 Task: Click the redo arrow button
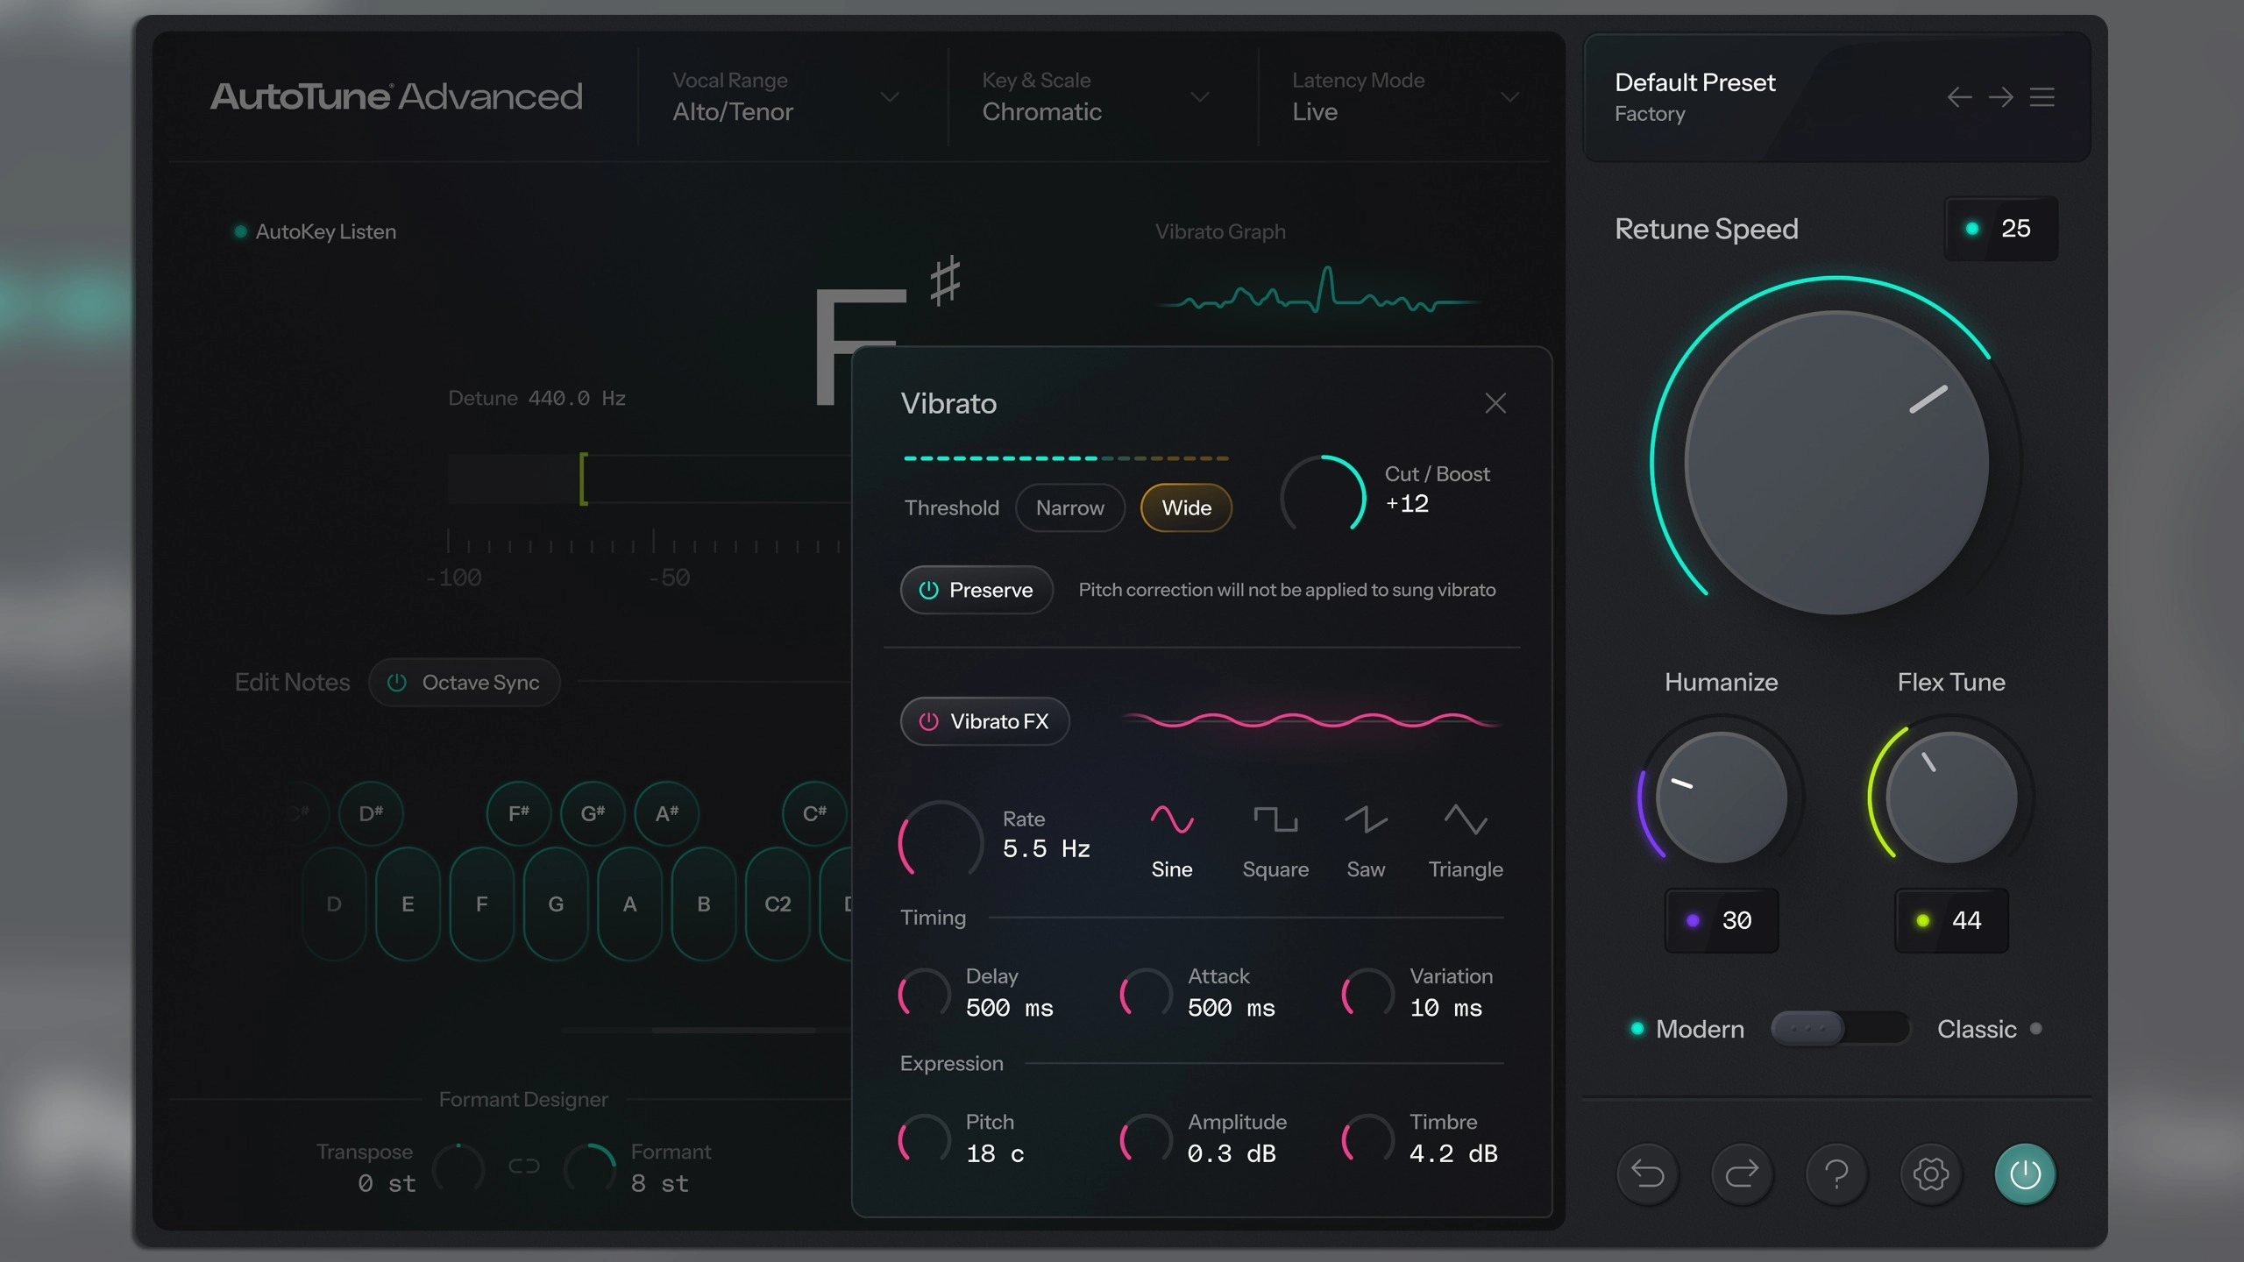tap(1742, 1173)
